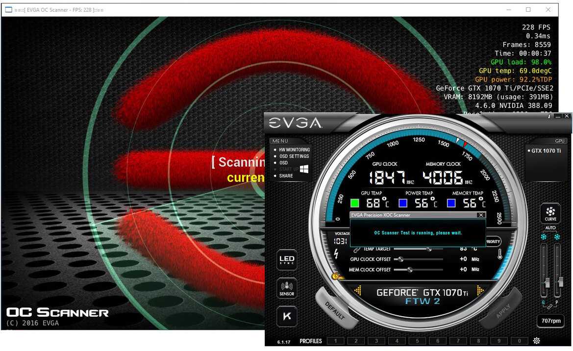Screen dimensions: 573x351
Task: Click the Windows logo beside Start Up
Action: coord(304,169)
